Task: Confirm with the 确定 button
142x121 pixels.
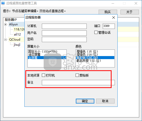Action: [85, 101]
